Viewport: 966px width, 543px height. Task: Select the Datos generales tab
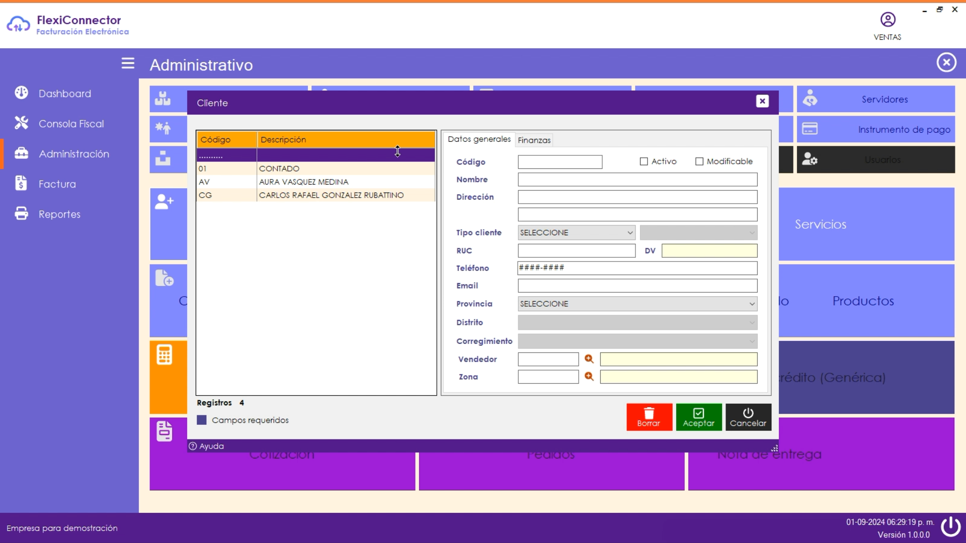(479, 139)
